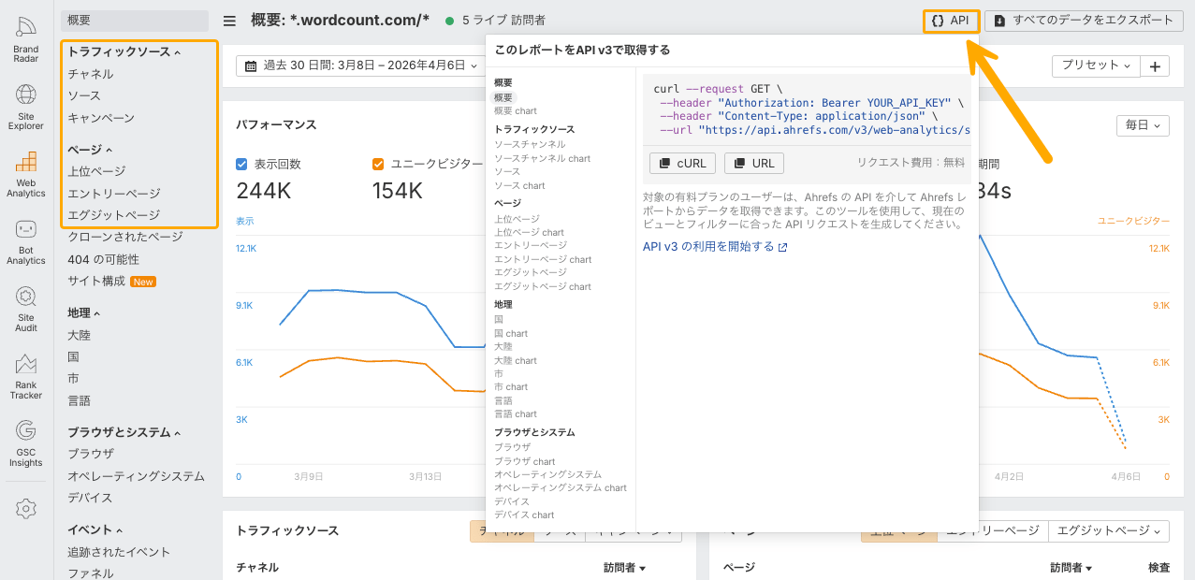
Task: Open Site Explorer tool
Action: [x=26, y=106]
